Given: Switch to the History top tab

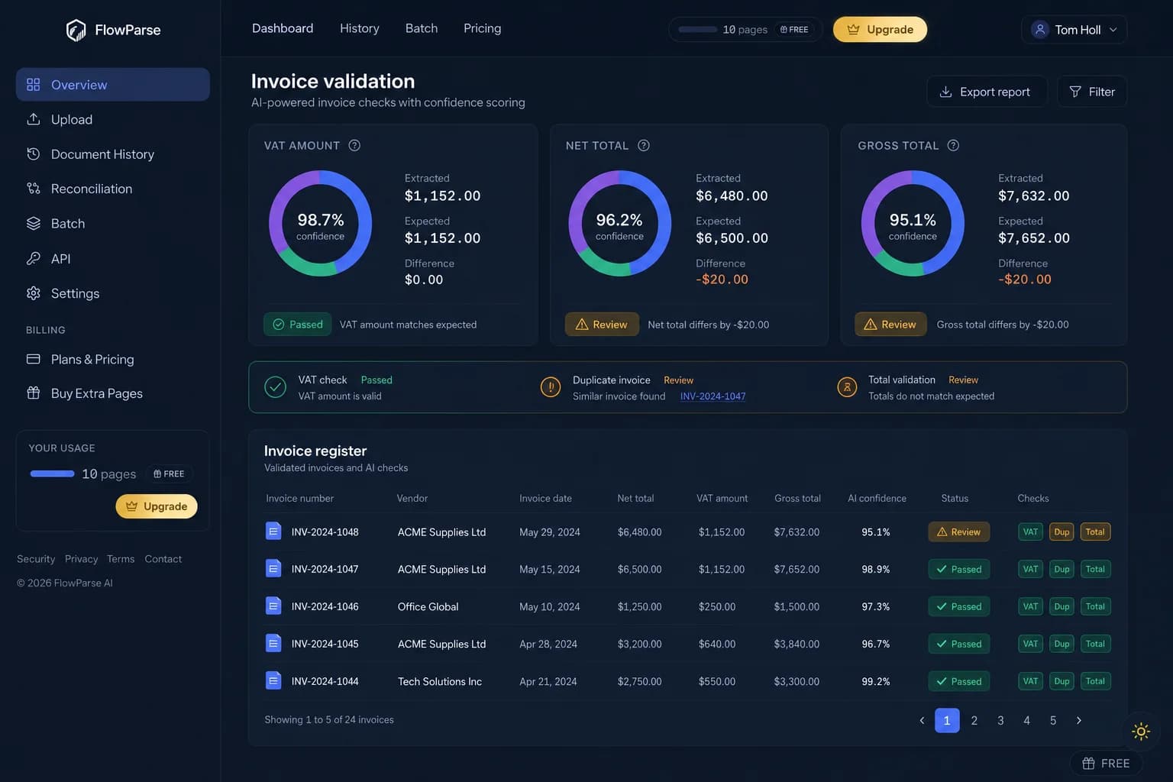Looking at the screenshot, I should (360, 28).
